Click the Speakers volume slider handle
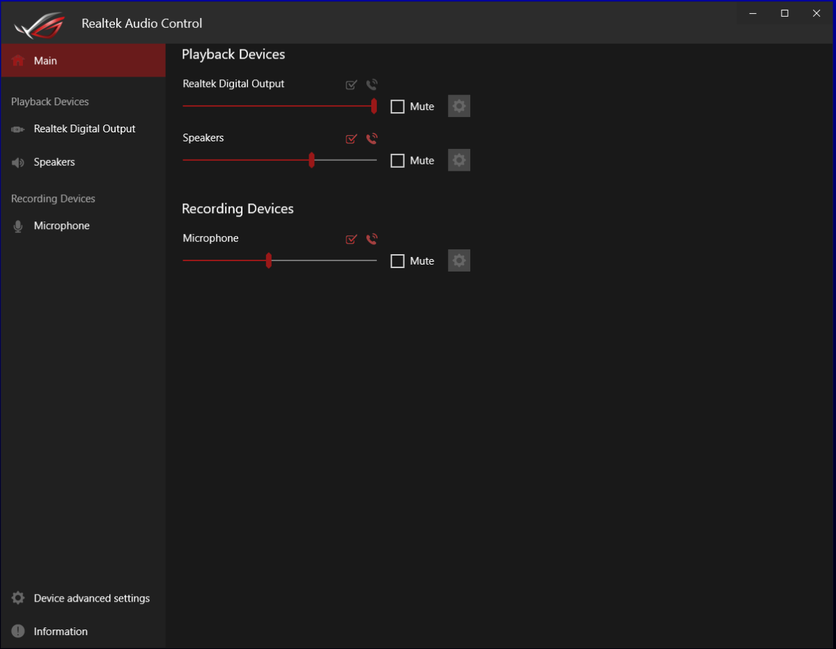The height and width of the screenshot is (649, 836). pos(311,161)
